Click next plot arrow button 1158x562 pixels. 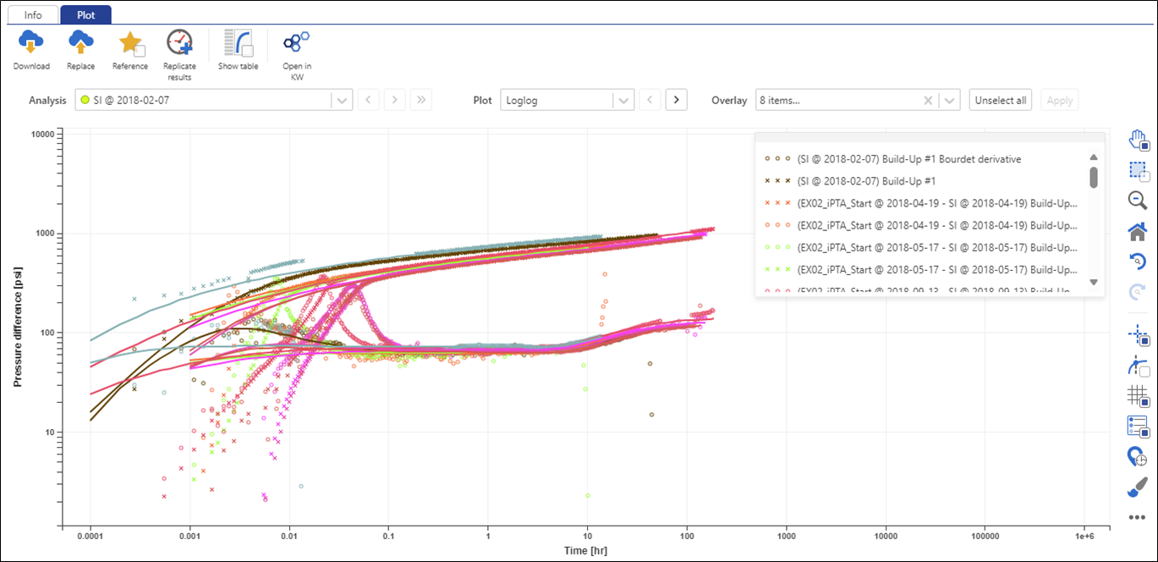click(x=676, y=100)
